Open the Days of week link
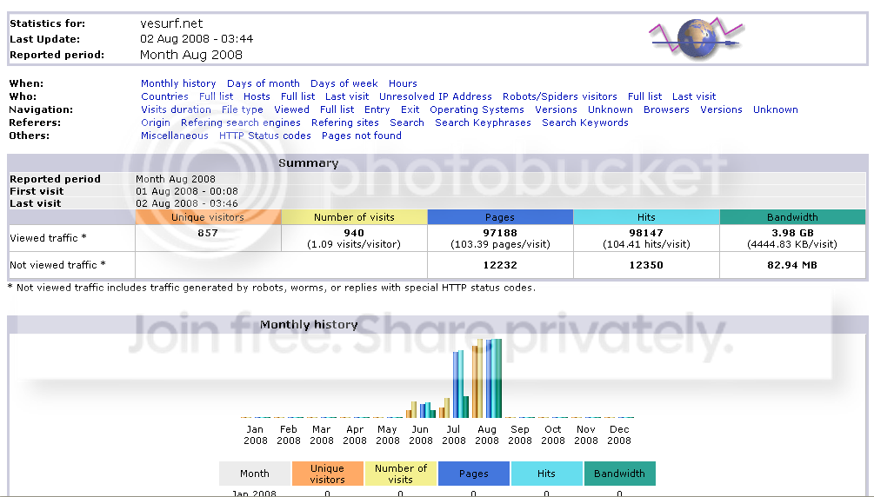Image resolution: width=874 pixels, height=497 pixels. pyautogui.click(x=344, y=83)
